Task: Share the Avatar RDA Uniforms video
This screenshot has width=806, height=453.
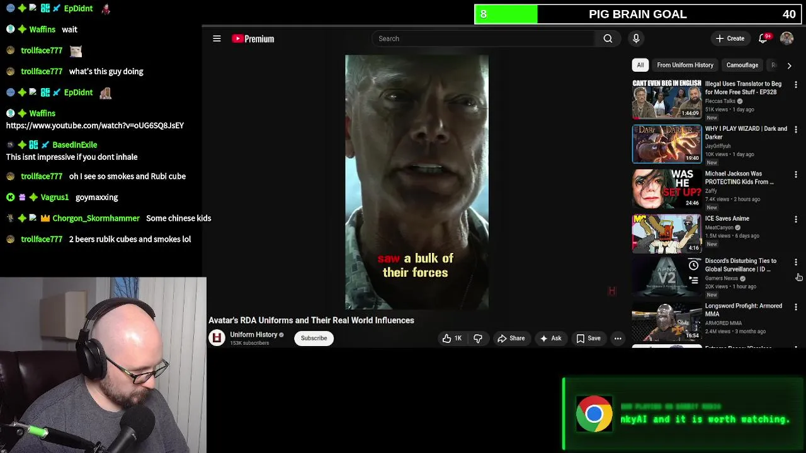Action: 511,338
